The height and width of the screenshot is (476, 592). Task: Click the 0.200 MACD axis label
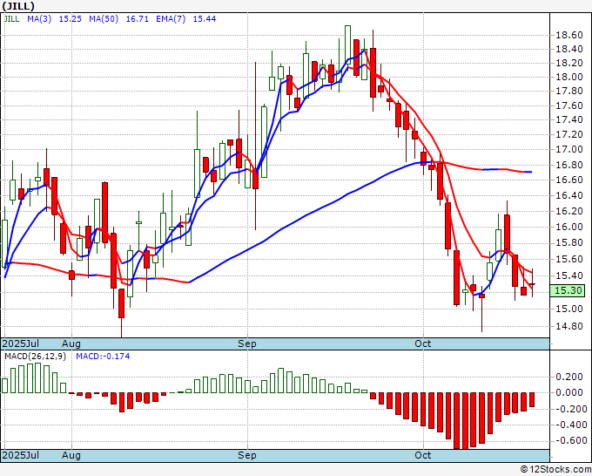click(x=568, y=377)
